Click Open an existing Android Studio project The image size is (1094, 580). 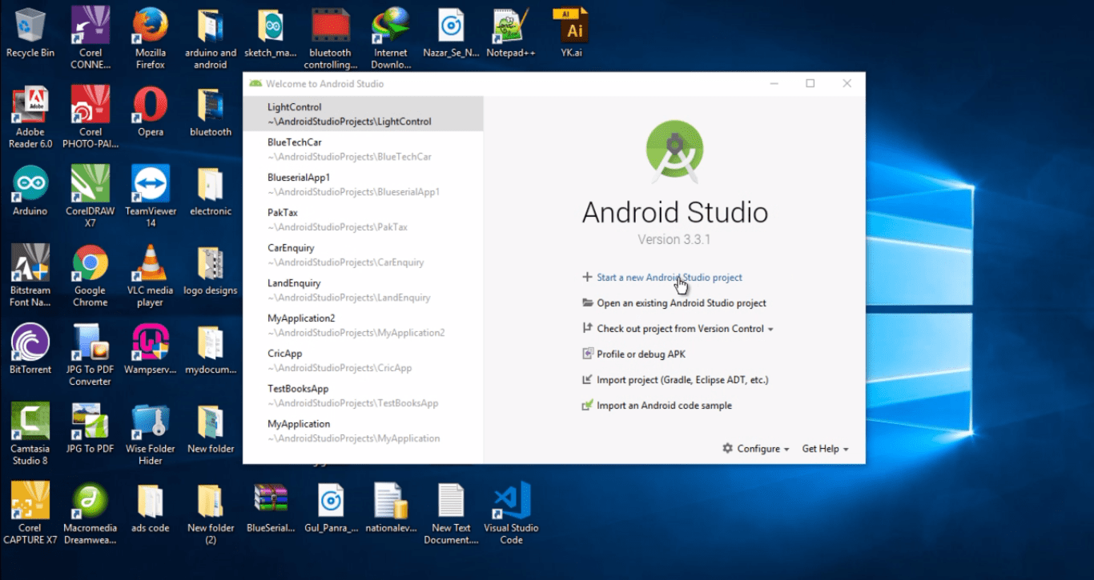(682, 302)
